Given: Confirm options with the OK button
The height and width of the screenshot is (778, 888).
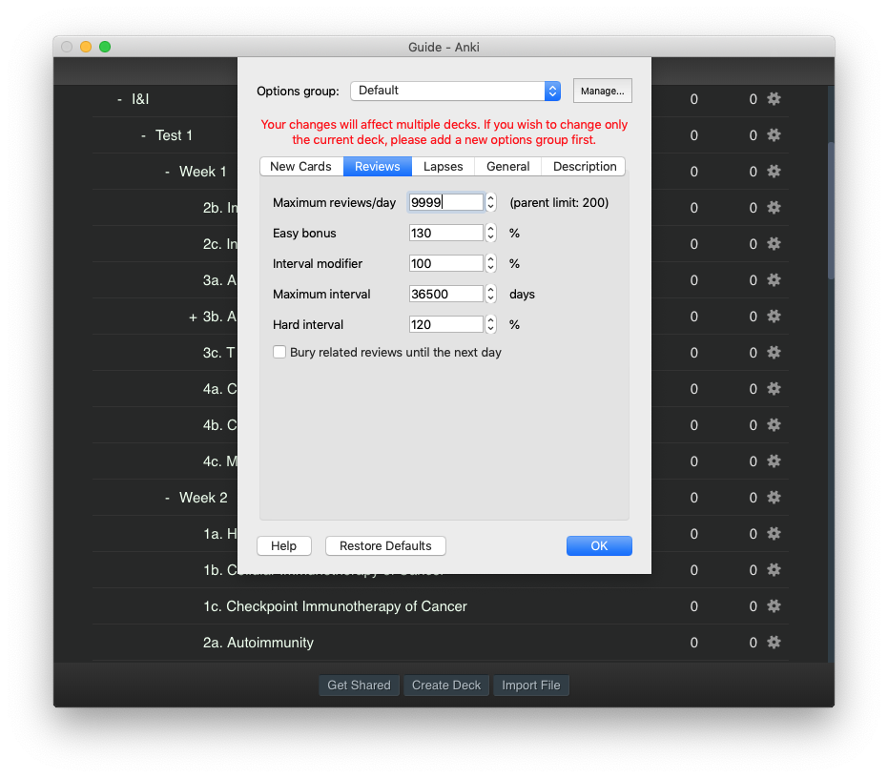Looking at the screenshot, I should (x=599, y=546).
